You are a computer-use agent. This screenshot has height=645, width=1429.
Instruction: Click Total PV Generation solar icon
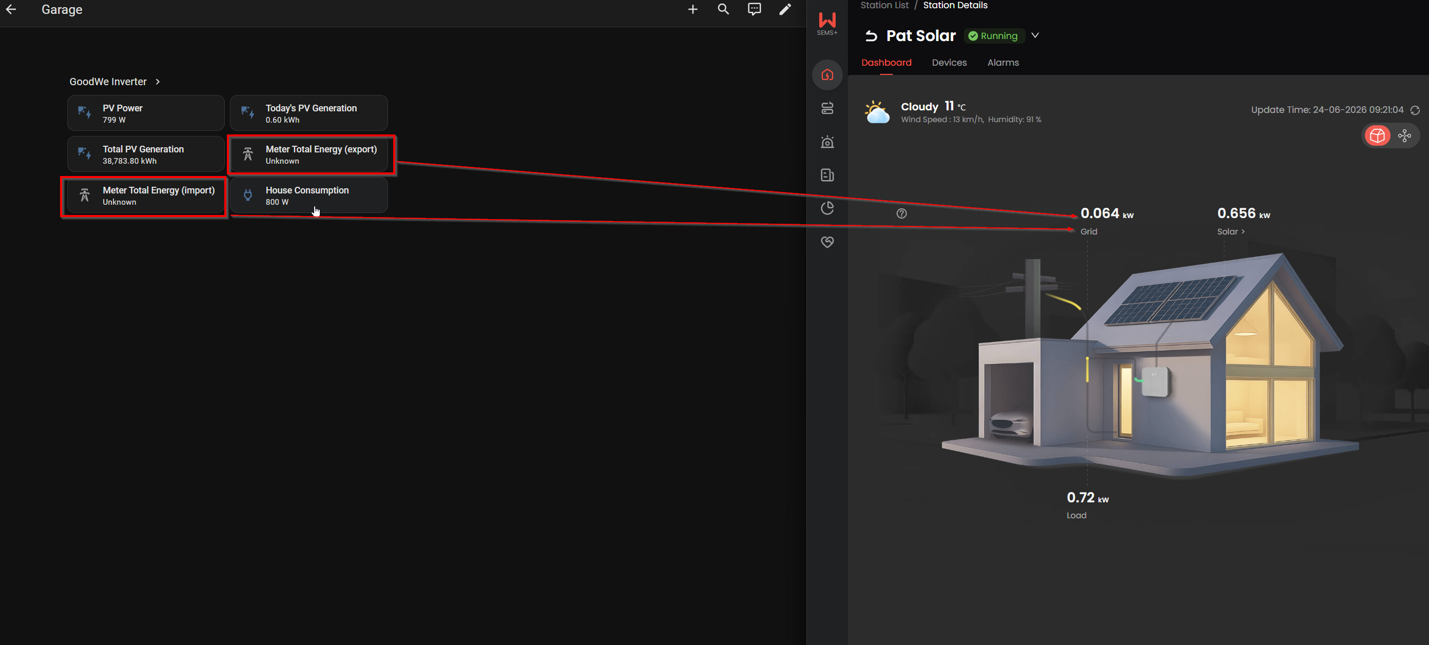tap(84, 154)
